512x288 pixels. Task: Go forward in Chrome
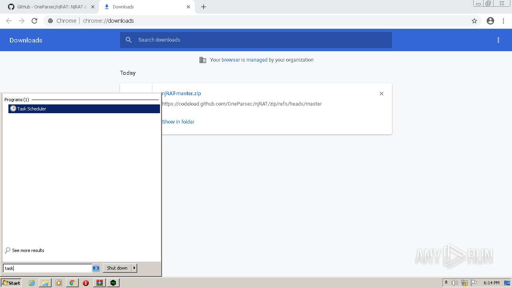click(x=22, y=21)
